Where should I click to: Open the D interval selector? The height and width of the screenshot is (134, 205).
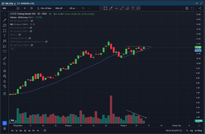tap(24, 8)
